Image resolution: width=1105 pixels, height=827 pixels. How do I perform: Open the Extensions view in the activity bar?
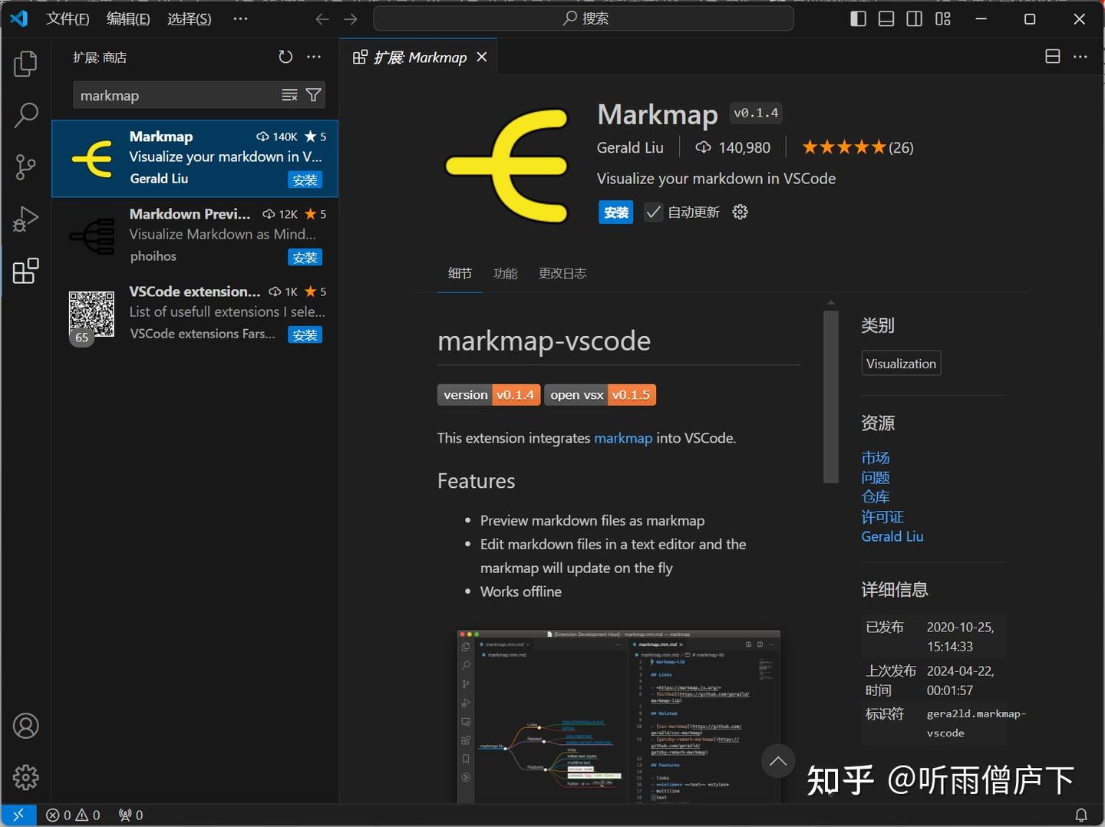tap(25, 270)
